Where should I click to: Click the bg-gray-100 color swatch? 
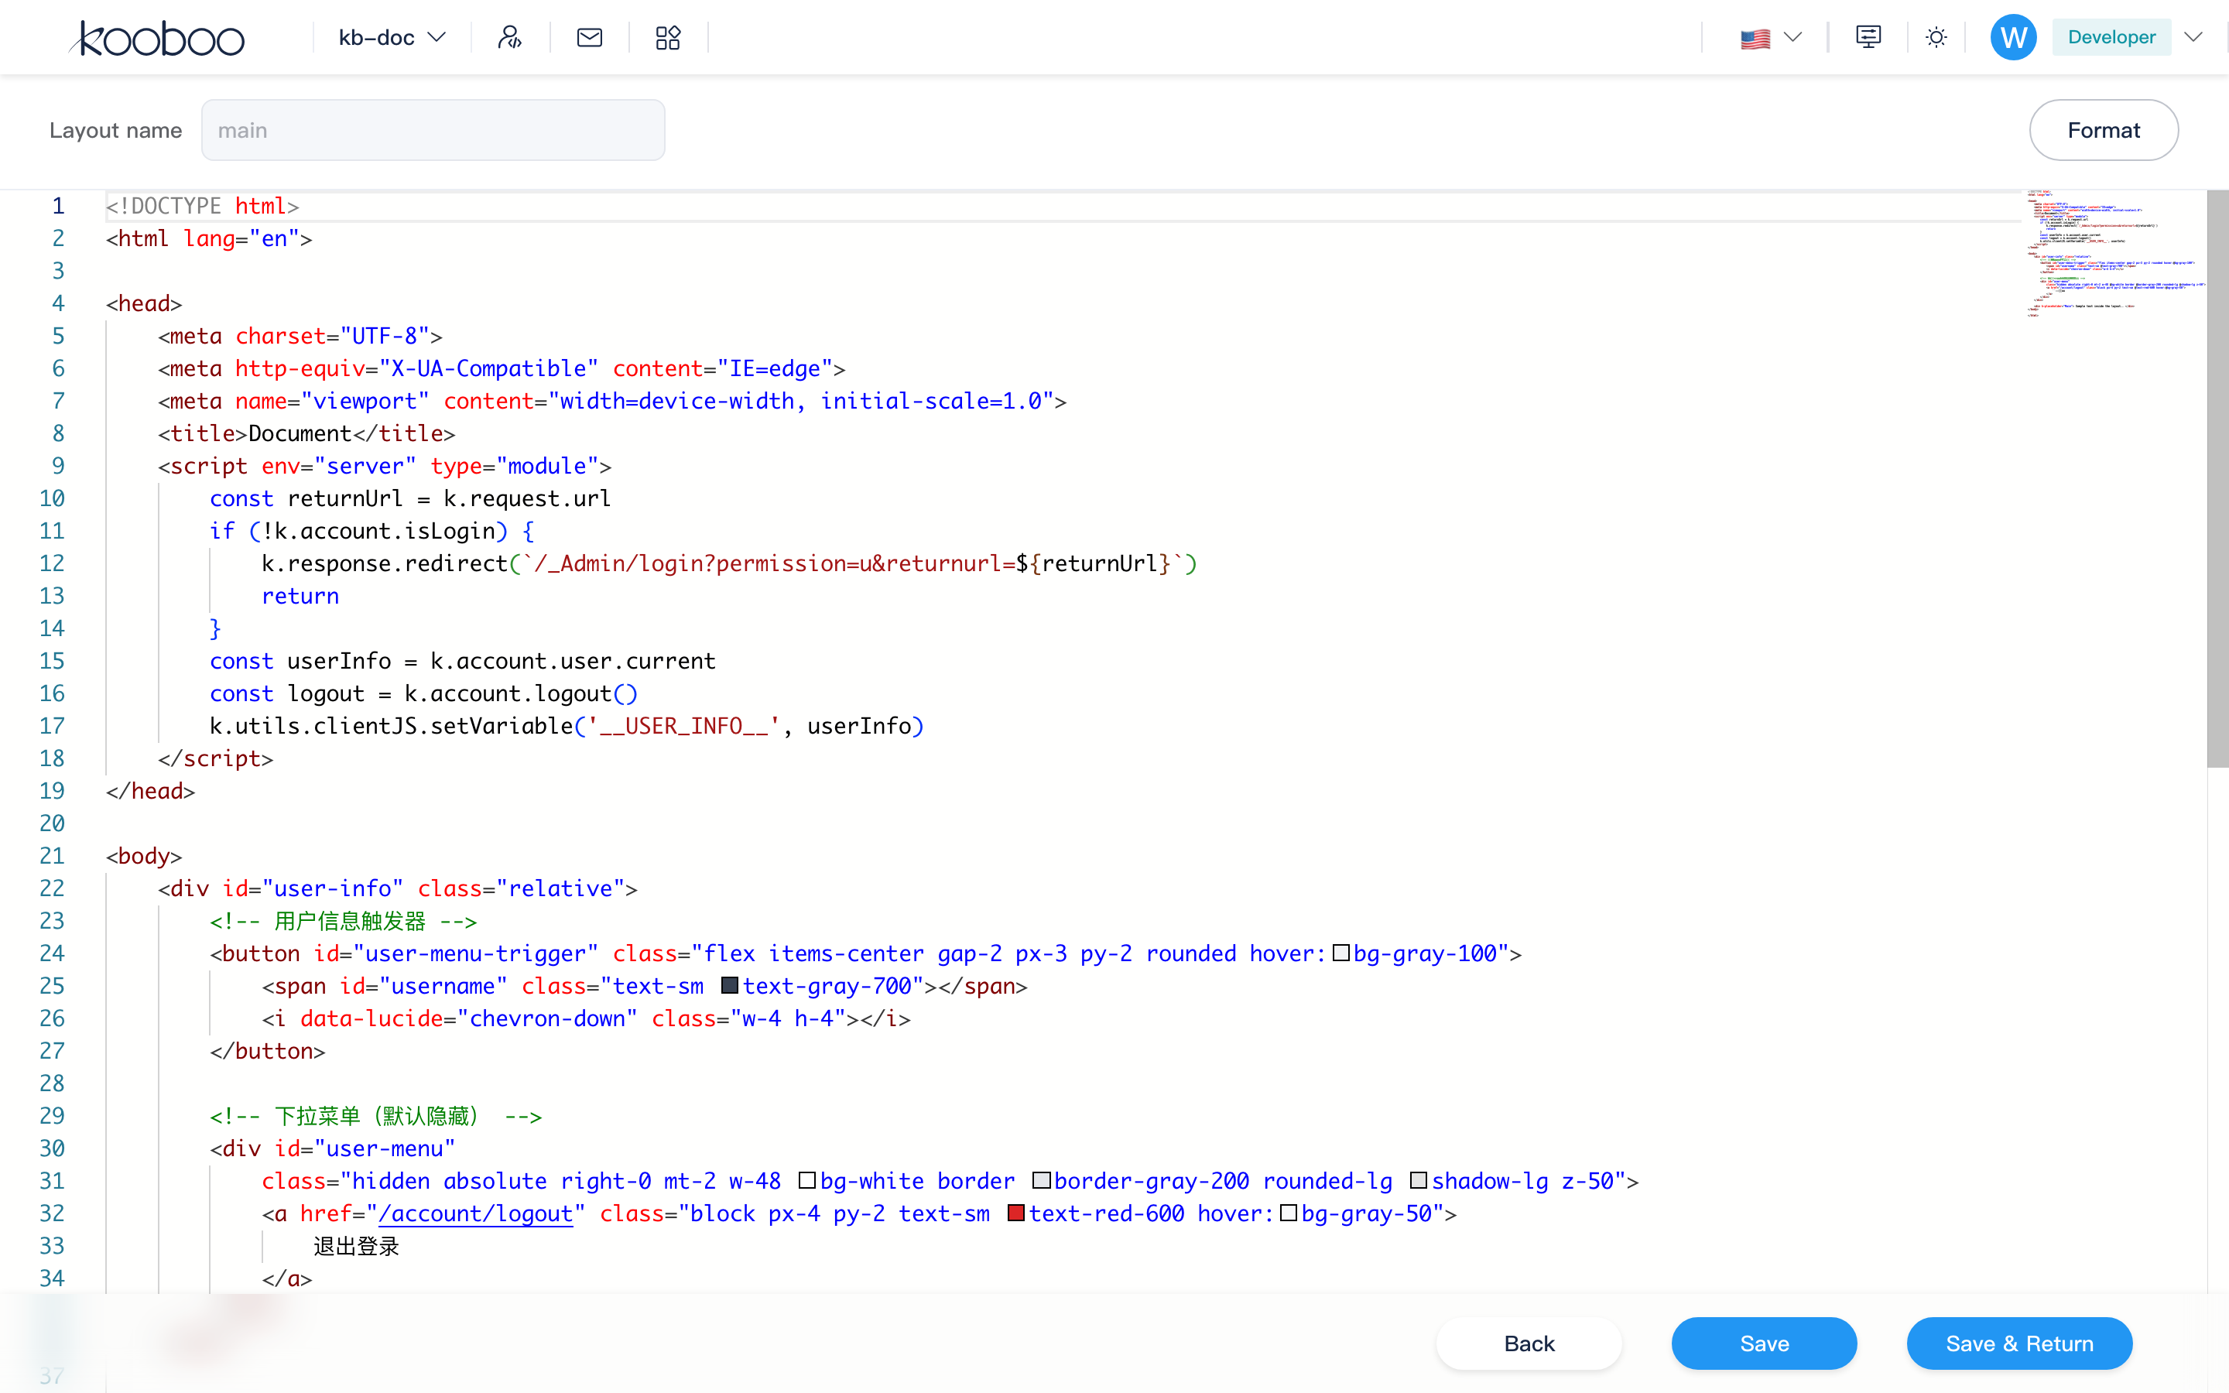click(1341, 953)
